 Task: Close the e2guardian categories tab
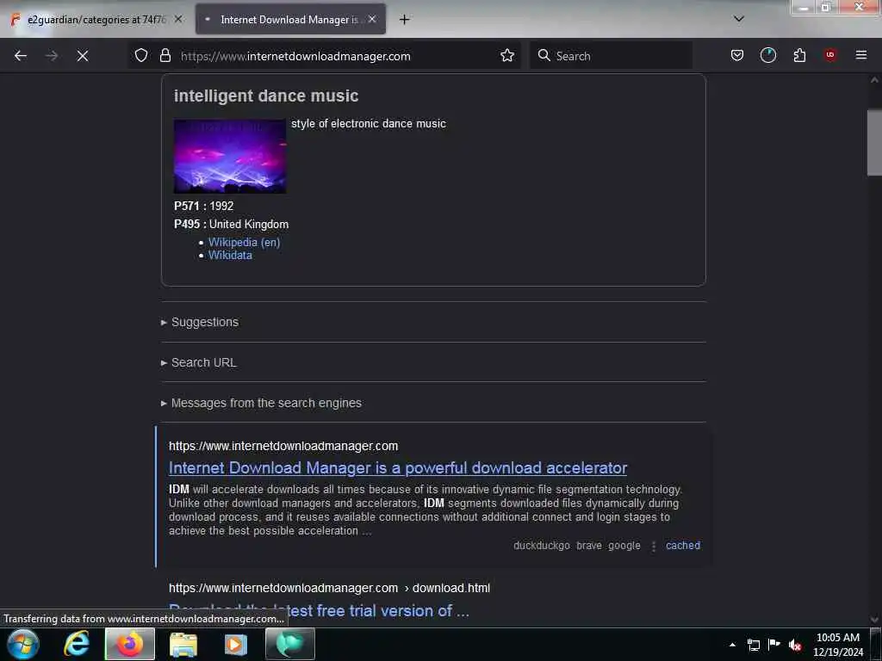coord(178,19)
